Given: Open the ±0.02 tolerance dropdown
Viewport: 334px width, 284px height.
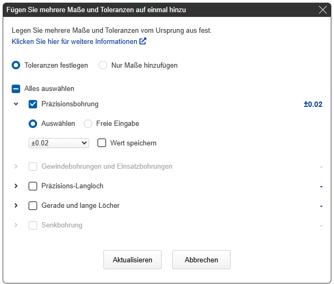Looking at the screenshot, I should click(x=58, y=143).
